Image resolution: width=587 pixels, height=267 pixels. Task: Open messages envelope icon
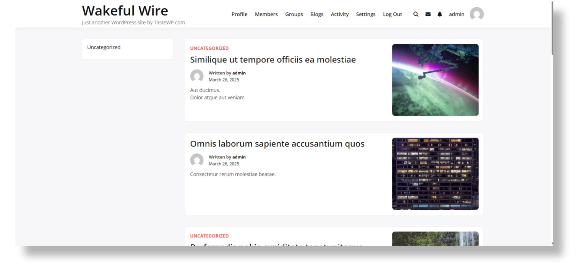[x=428, y=14]
